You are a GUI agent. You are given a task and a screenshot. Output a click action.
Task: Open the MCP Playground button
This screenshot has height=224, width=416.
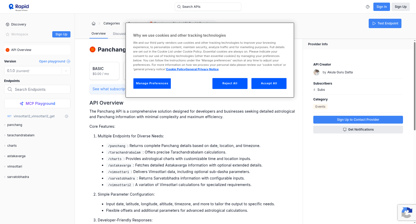37,104
